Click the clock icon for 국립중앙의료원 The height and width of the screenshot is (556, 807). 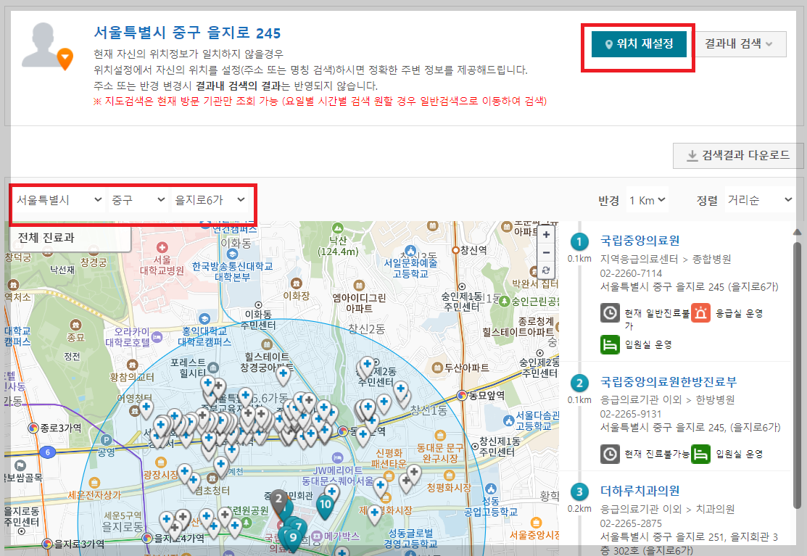[x=610, y=312]
